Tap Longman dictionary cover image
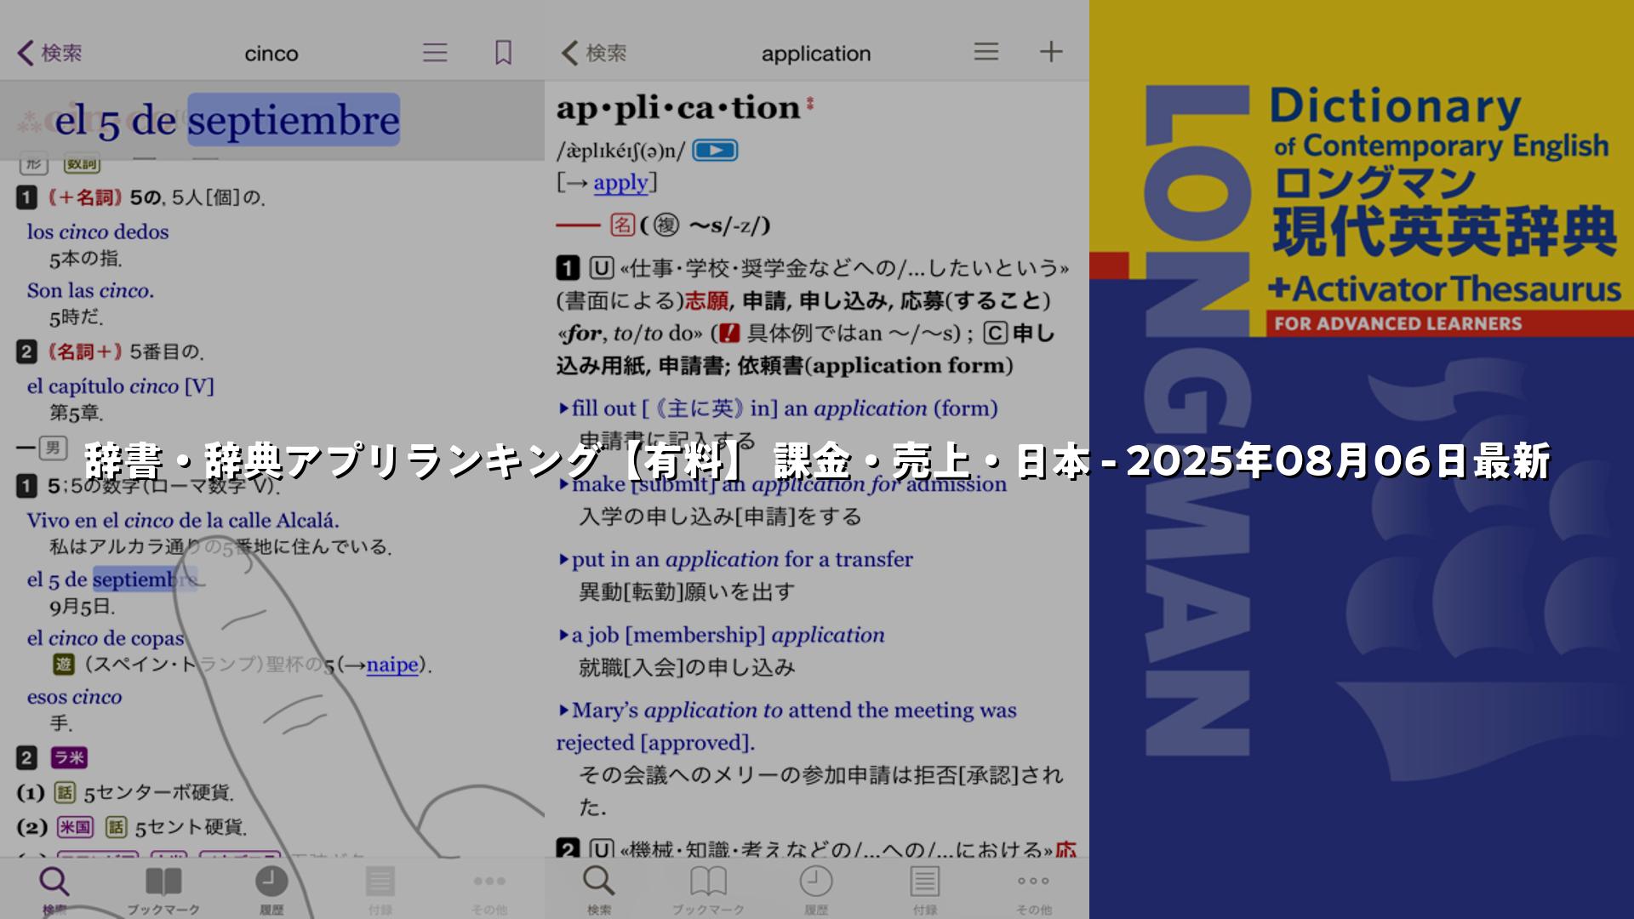1634x919 pixels. click(1362, 459)
